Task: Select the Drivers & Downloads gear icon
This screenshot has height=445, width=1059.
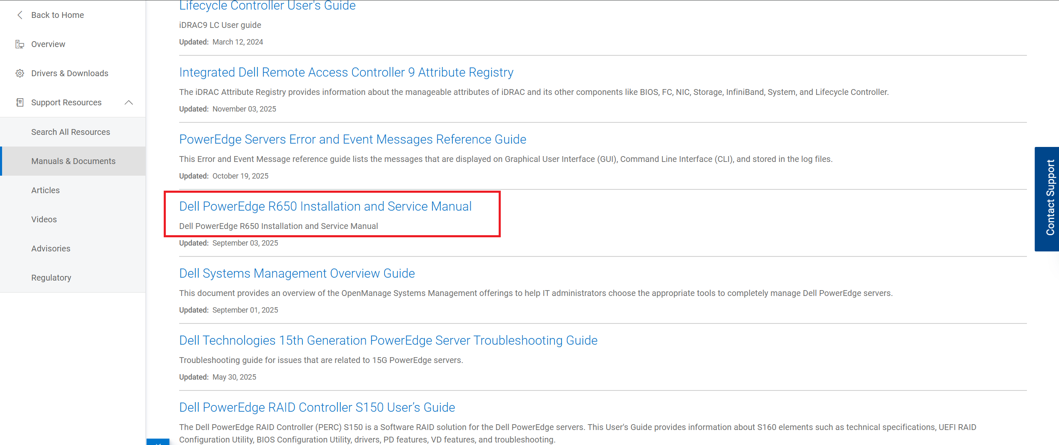Action: pos(20,73)
